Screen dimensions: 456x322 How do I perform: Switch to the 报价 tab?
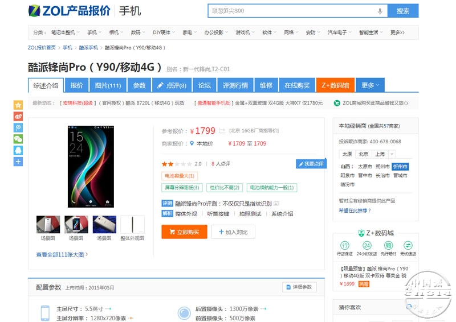[x=77, y=85]
